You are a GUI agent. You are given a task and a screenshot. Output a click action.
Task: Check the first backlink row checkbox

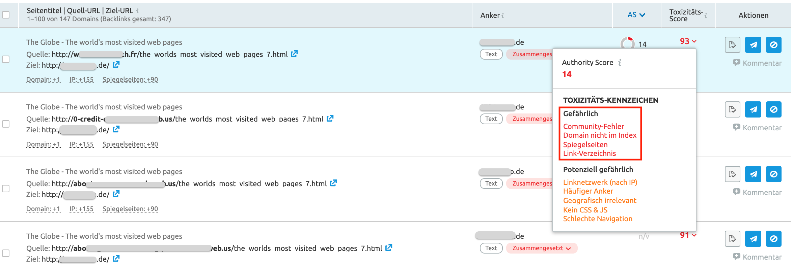coord(6,59)
